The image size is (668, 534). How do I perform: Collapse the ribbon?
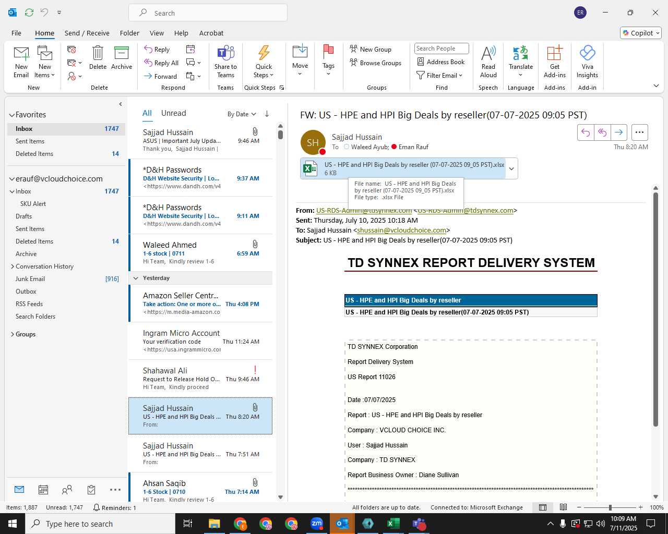656,86
